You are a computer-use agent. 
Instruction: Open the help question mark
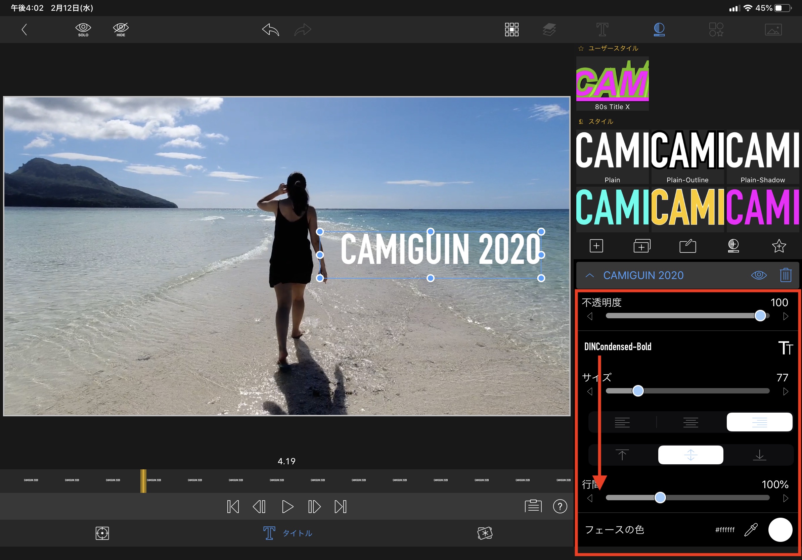pos(560,506)
